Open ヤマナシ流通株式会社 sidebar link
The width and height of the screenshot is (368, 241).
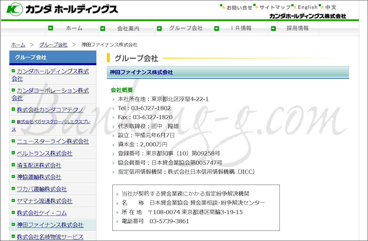(x=44, y=201)
